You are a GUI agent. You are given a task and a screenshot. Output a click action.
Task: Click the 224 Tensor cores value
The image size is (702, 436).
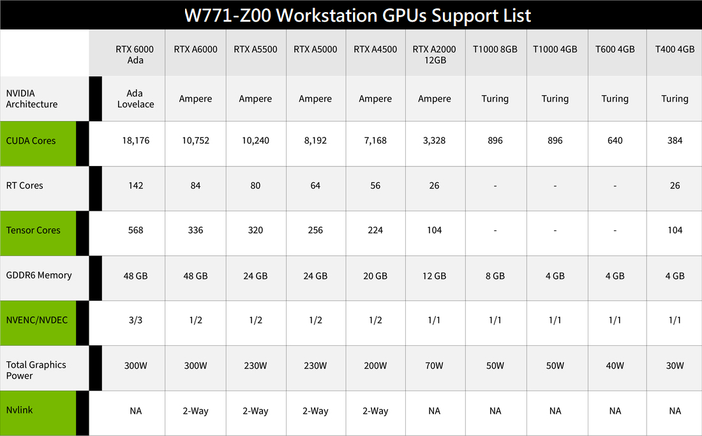tap(375, 230)
